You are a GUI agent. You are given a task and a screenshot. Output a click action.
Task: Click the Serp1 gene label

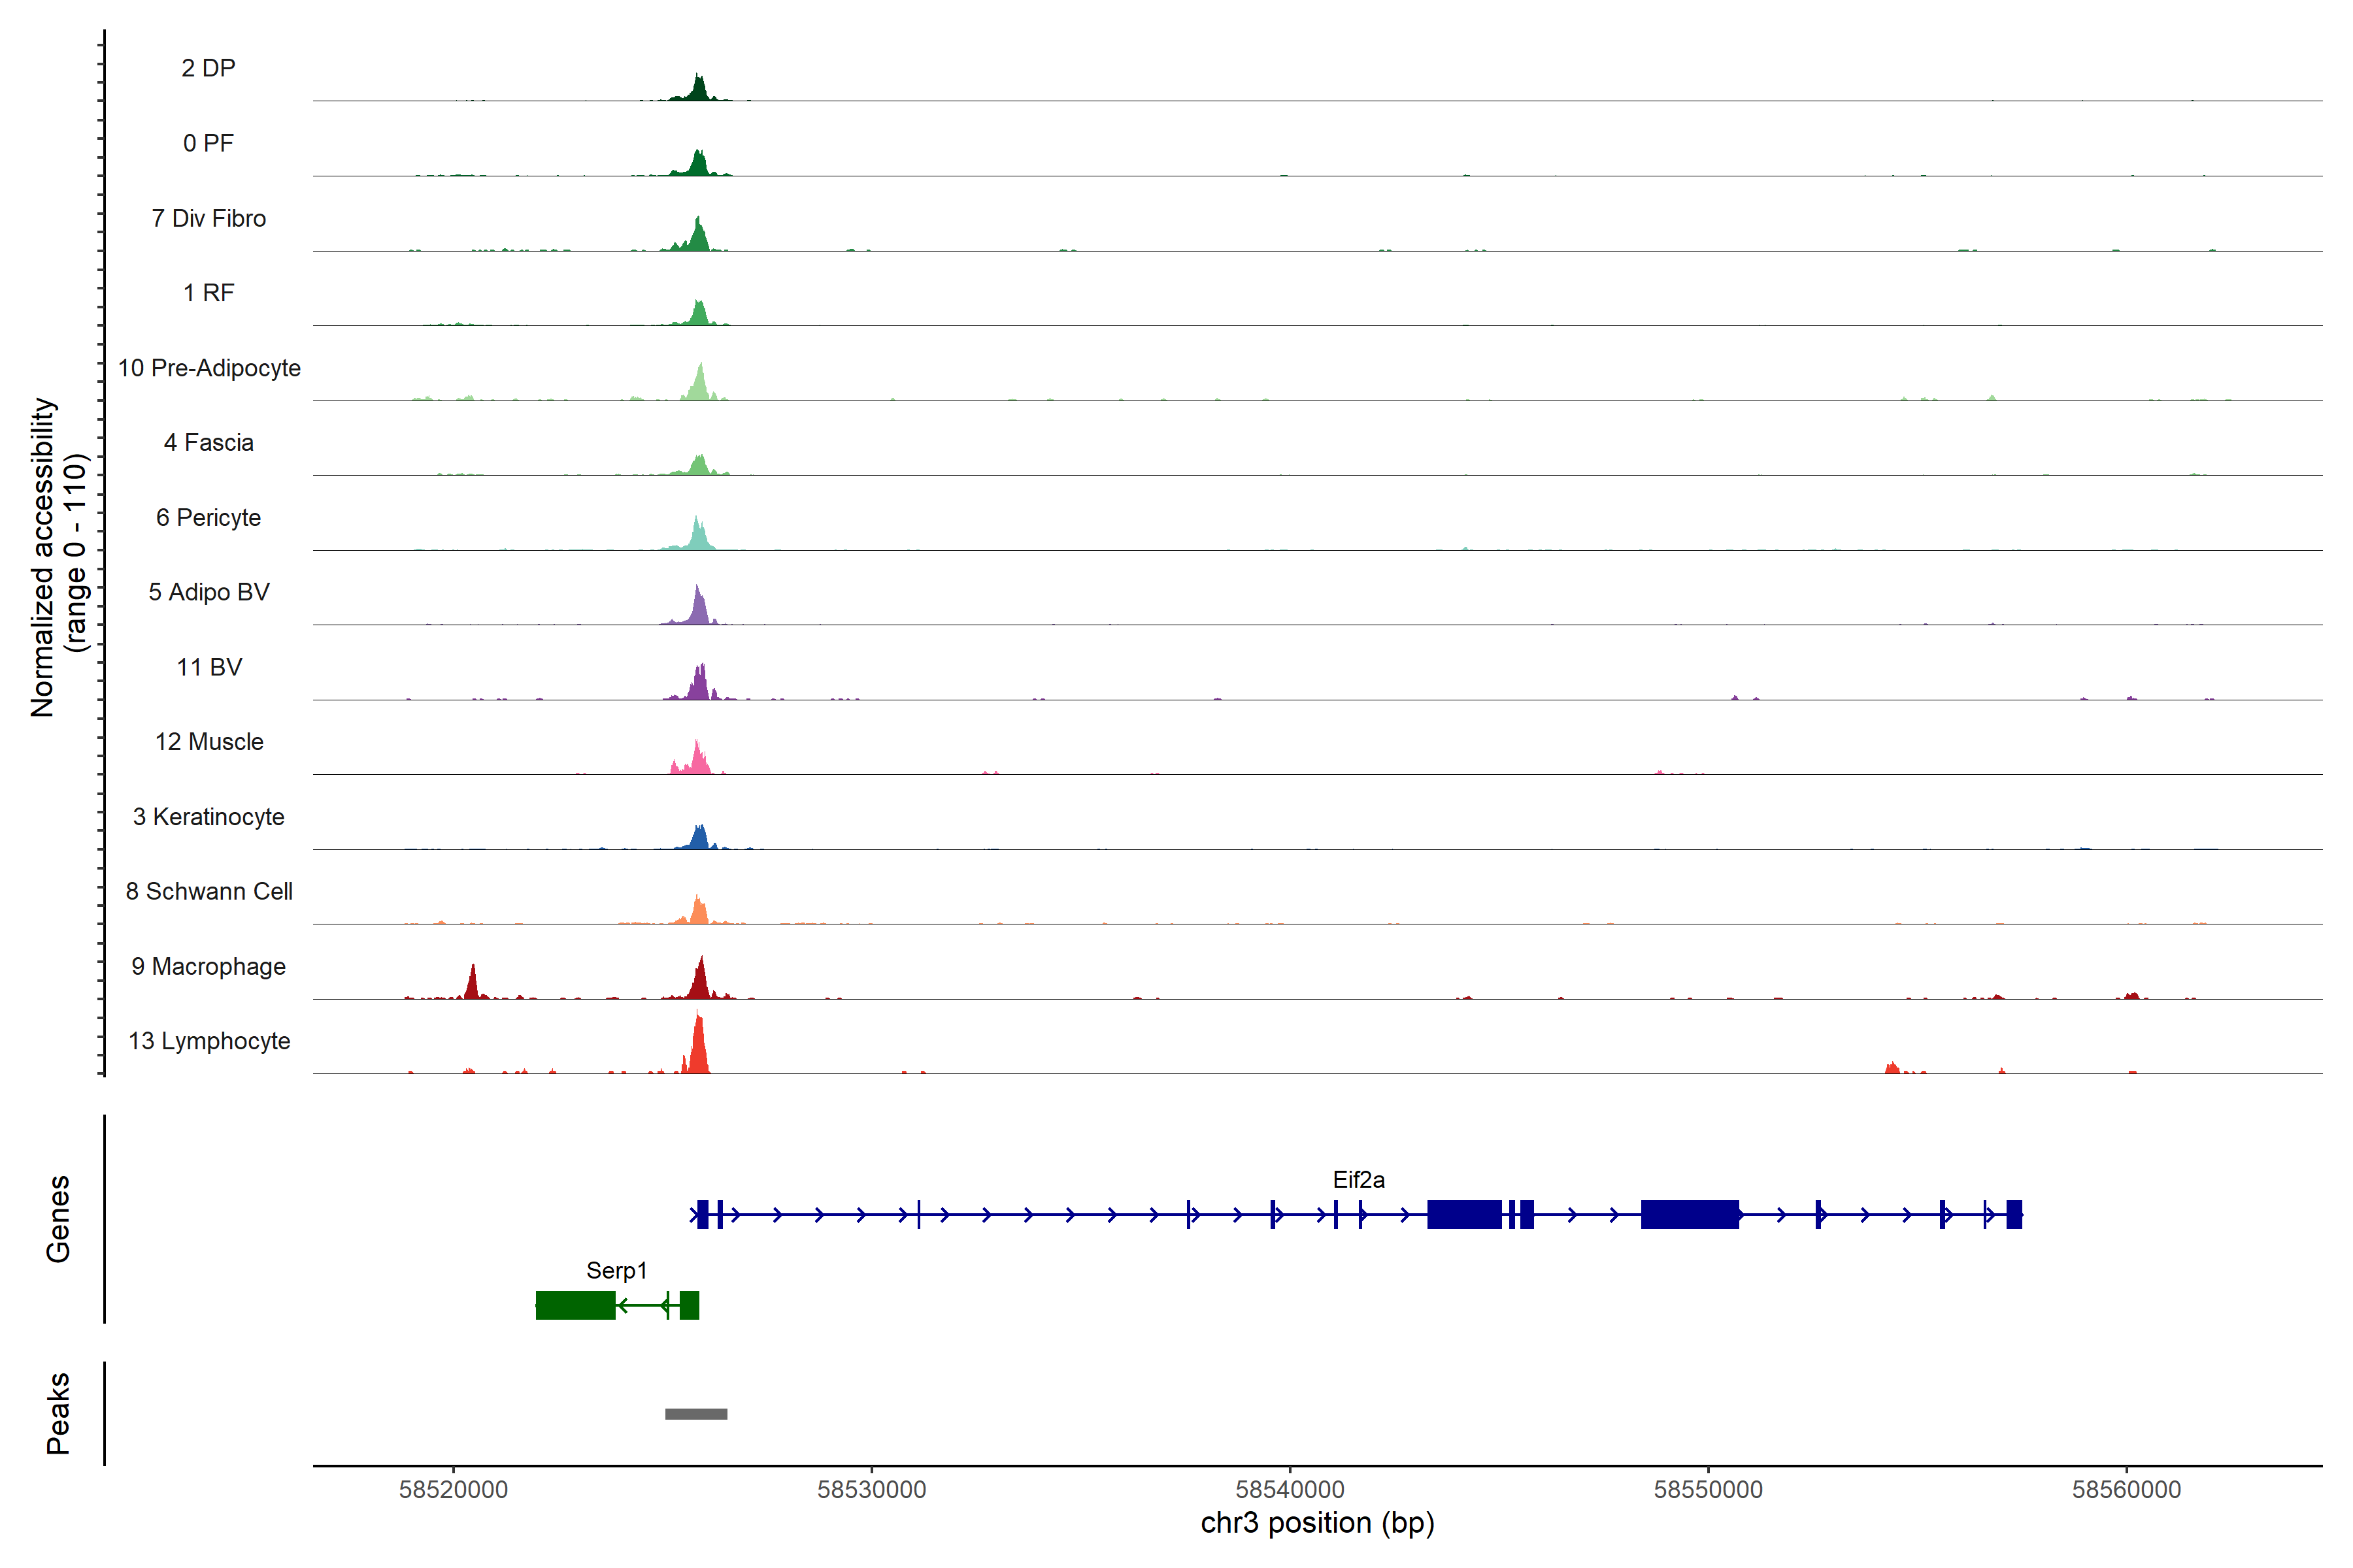pos(616,1270)
